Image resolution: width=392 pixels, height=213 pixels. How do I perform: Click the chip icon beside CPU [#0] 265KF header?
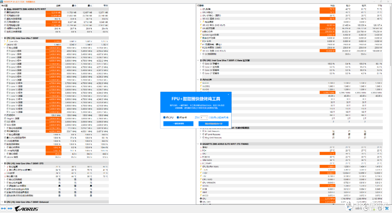click(5, 38)
